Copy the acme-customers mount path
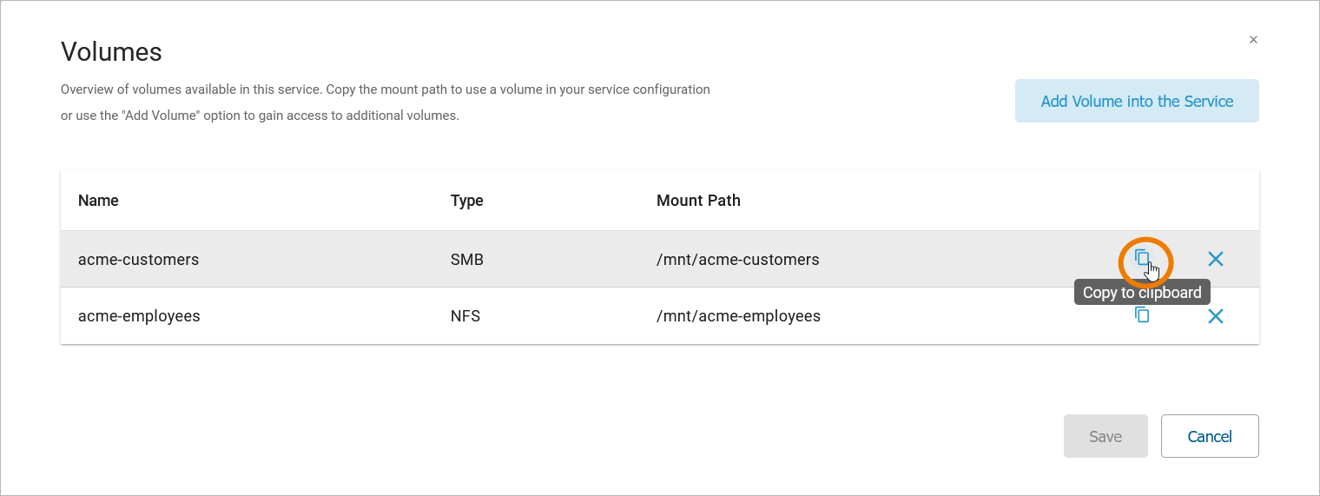1320x496 pixels. (x=1142, y=258)
